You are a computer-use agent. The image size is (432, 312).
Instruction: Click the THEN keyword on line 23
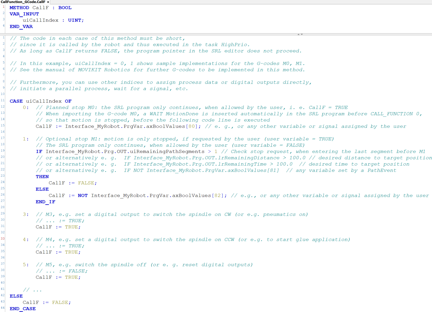[x=42, y=177]
